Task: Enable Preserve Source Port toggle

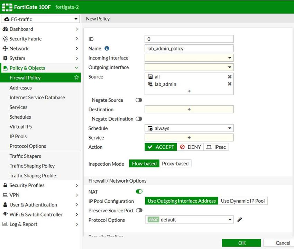Action: pyautogui.click(x=139, y=210)
